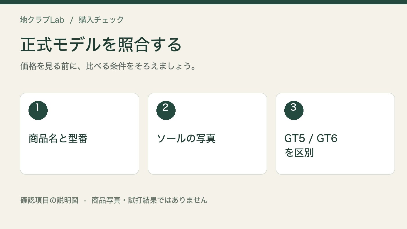Go to 地クラブLab breadcrumb

[42, 20]
